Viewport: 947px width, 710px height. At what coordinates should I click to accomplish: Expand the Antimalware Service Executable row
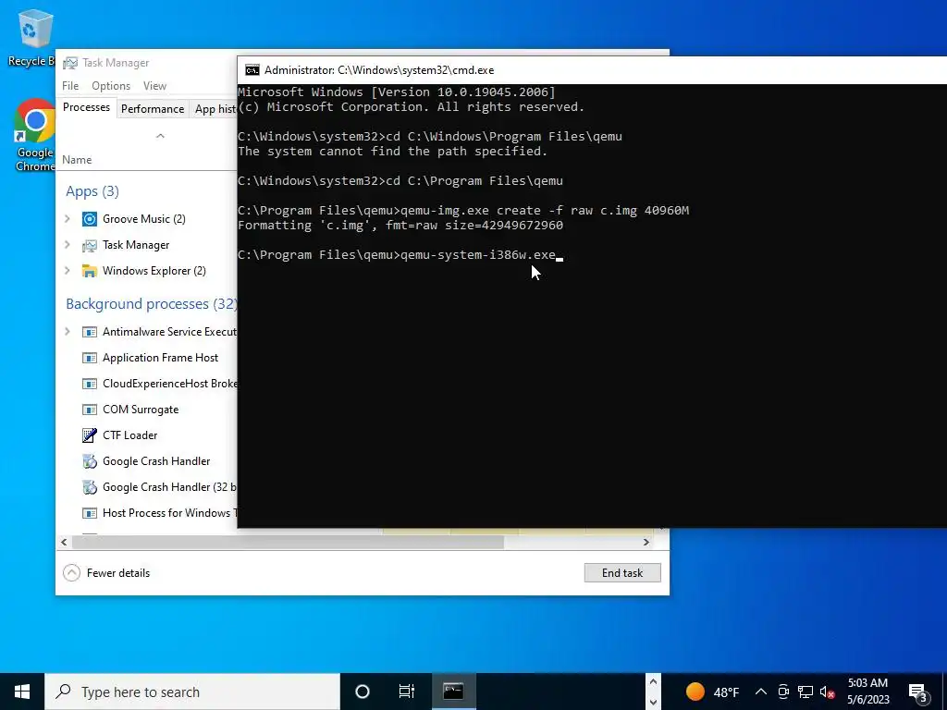pos(68,332)
